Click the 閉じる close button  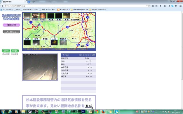coord(11,32)
